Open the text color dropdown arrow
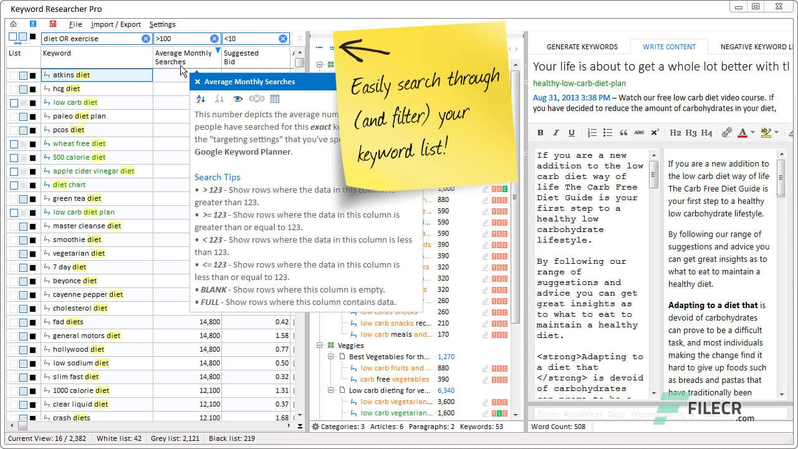Image resolution: width=798 pixels, height=449 pixels. [x=751, y=132]
